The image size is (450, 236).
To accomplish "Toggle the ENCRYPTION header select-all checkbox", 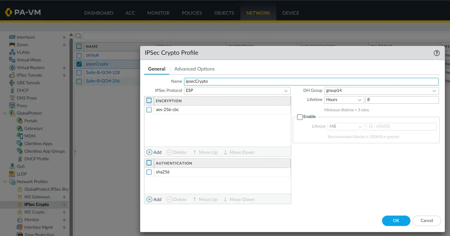I will coord(149,101).
